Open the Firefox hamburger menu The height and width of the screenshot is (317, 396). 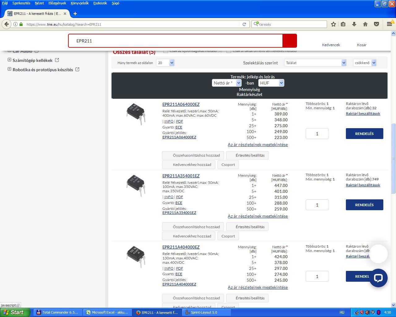tap(389, 24)
